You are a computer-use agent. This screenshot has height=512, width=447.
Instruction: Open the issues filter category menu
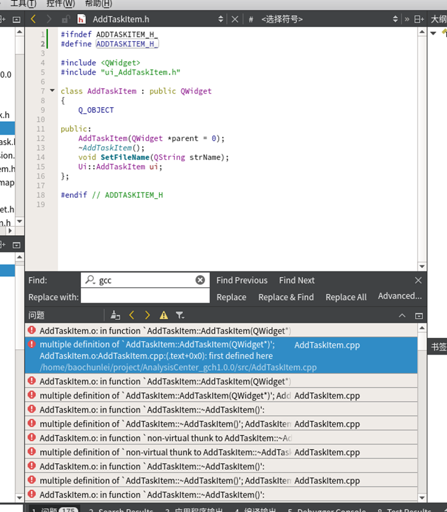pyautogui.click(x=179, y=315)
